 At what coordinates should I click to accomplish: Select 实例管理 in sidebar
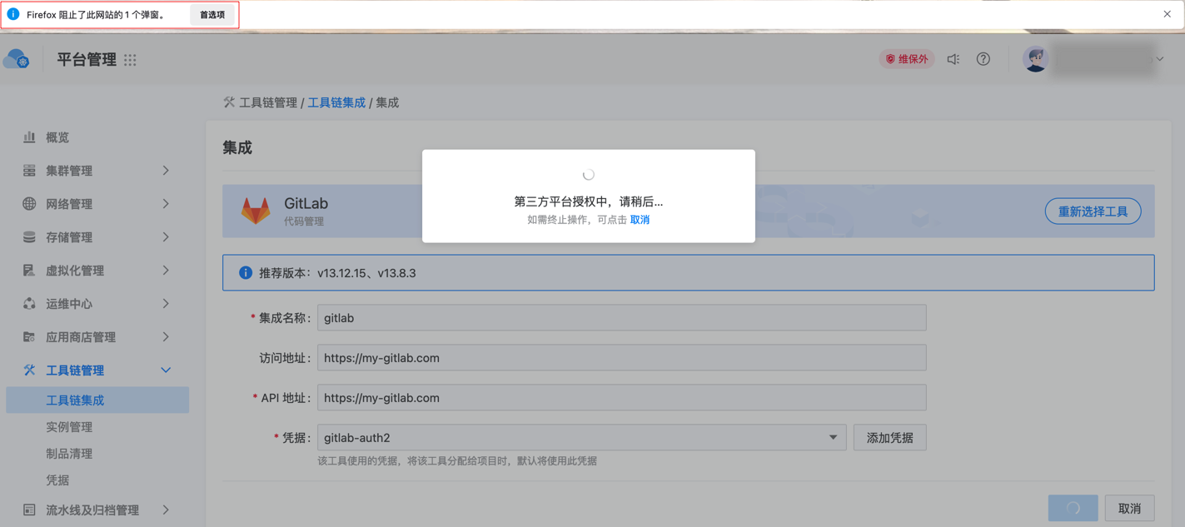pyautogui.click(x=69, y=427)
